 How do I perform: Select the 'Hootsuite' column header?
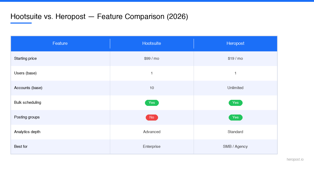pyautogui.click(x=152, y=43)
